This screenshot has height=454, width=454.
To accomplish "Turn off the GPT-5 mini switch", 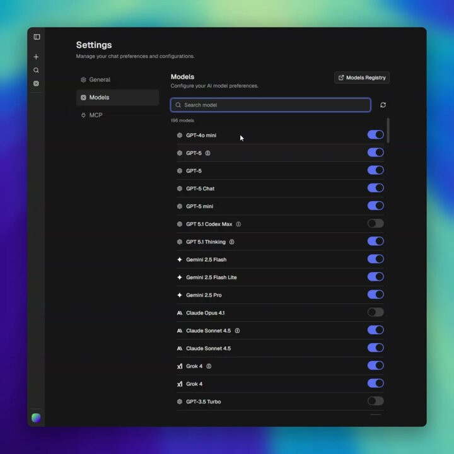I will click(x=376, y=206).
